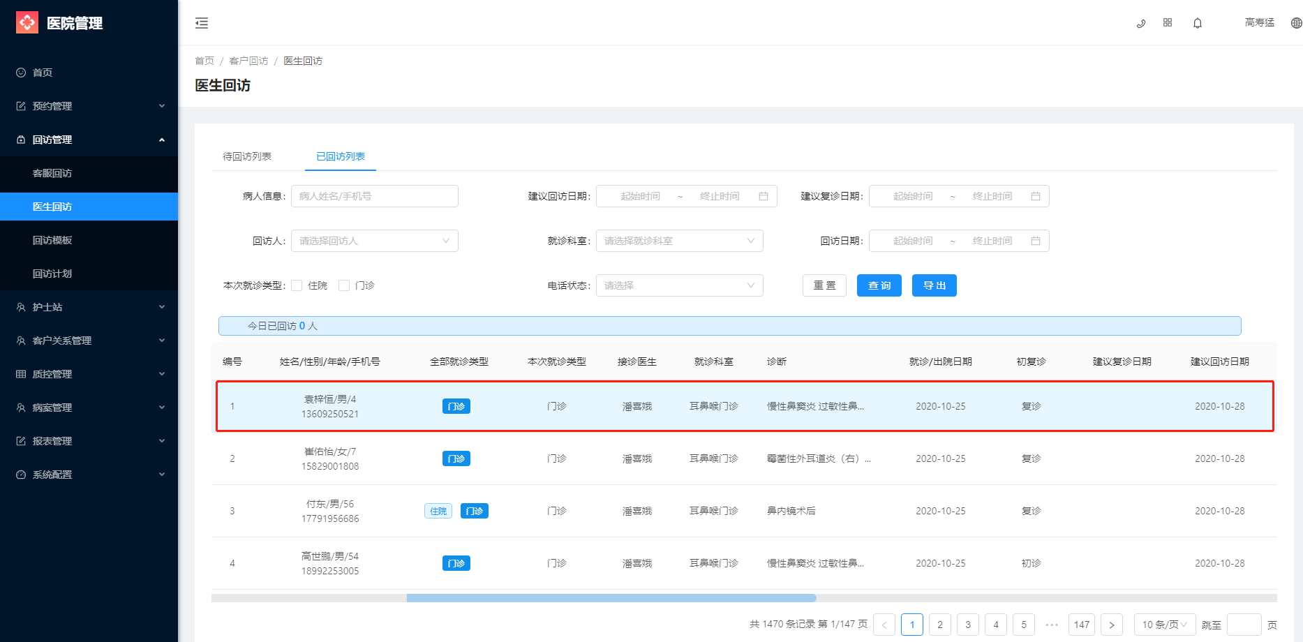The image size is (1303, 642).
Task: Click the table horizontal scrollbar thumb
Action: (611, 598)
